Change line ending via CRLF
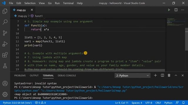Image resolution: width=188 pixels, height=105 pixels. (x=158, y=103)
